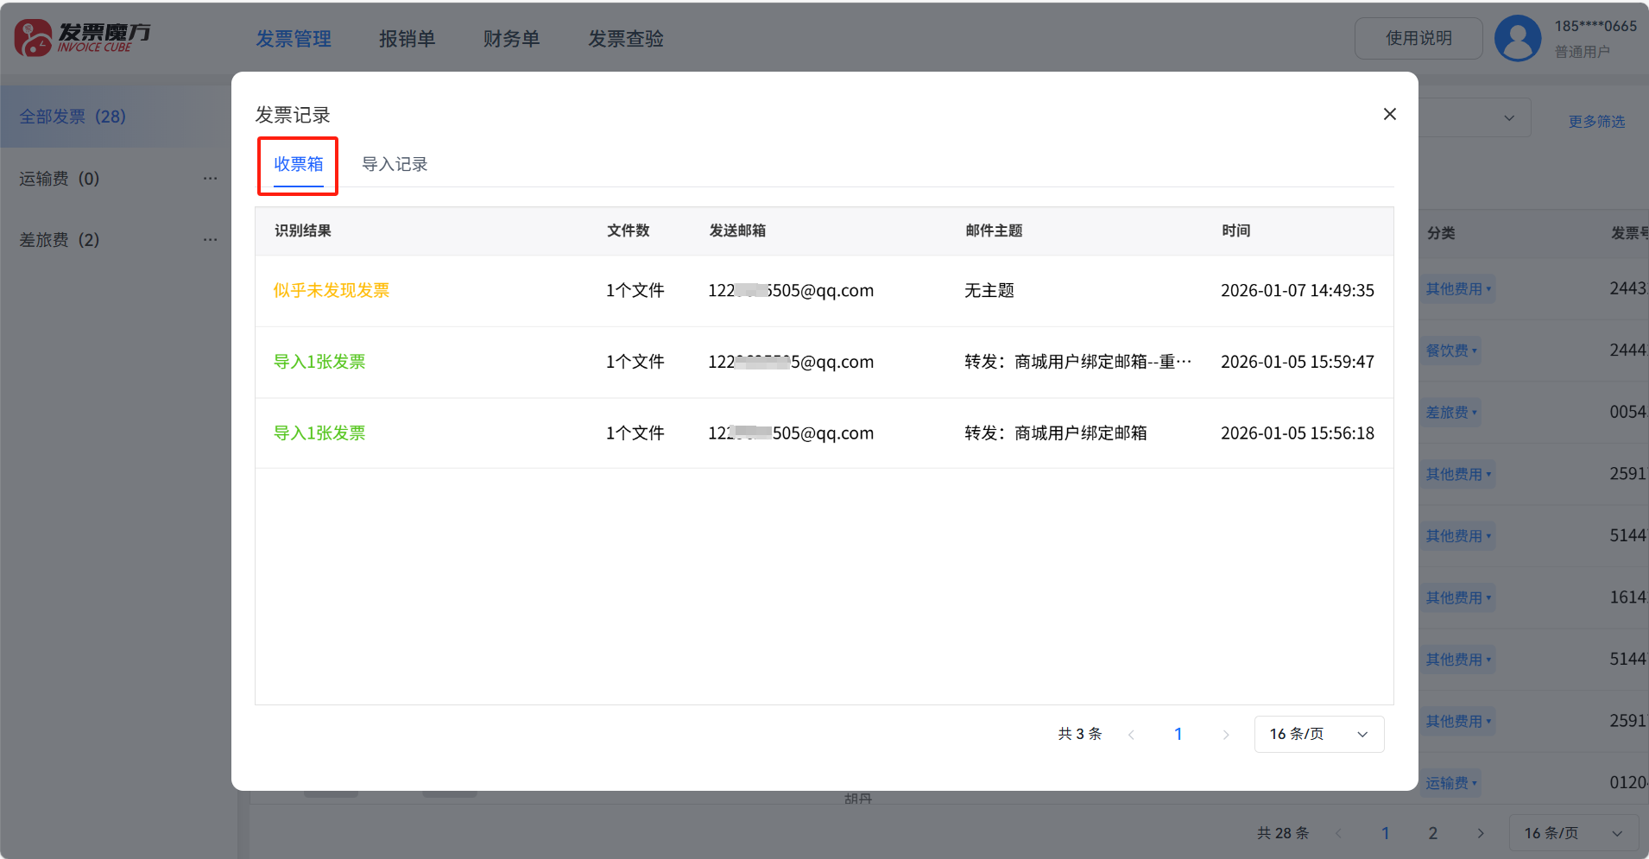Screen dimensions: 1649x859
Task: Open more options for 运输费 category
Action: click(210, 179)
